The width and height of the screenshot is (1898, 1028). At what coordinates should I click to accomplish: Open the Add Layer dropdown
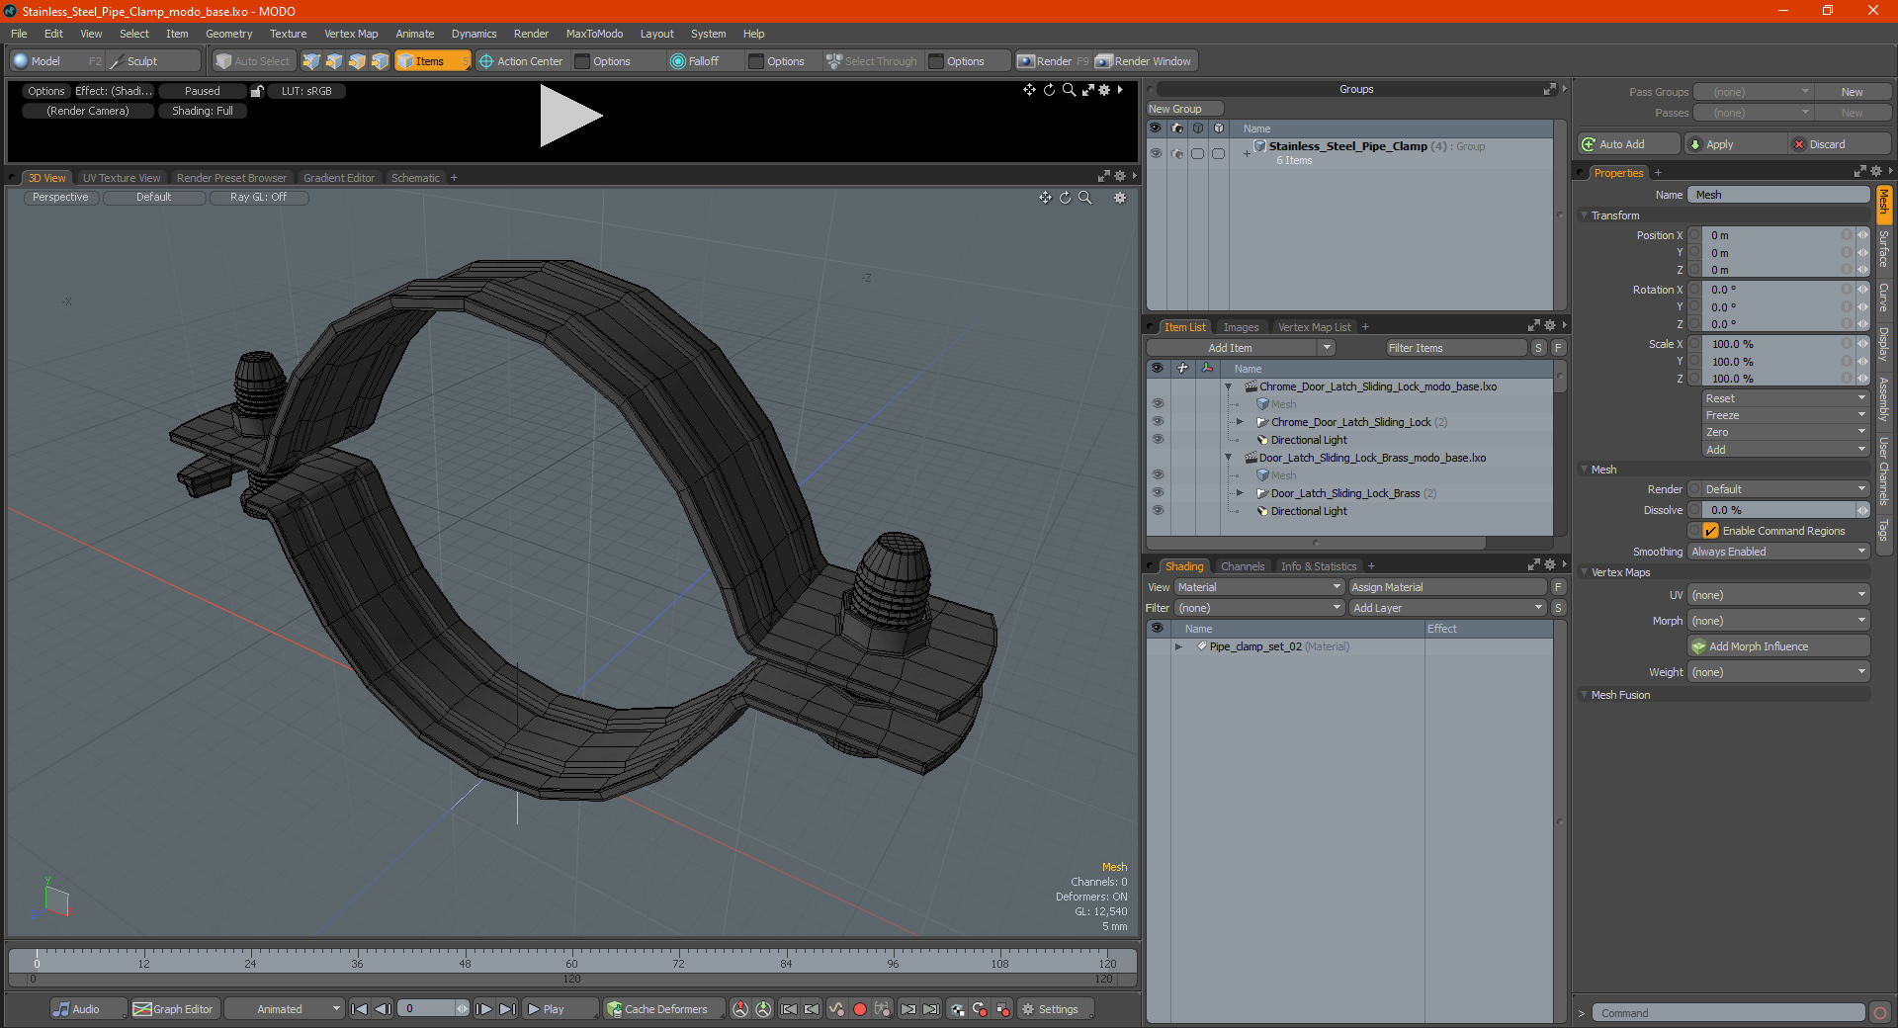[1448, 608]
